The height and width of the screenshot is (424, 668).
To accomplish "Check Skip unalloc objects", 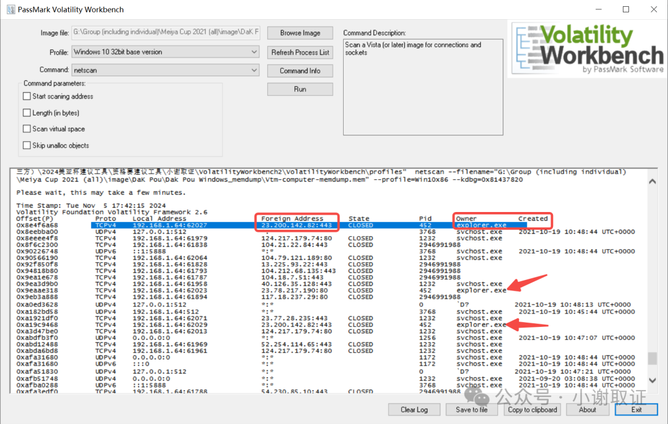I will (x=27, y=145).
